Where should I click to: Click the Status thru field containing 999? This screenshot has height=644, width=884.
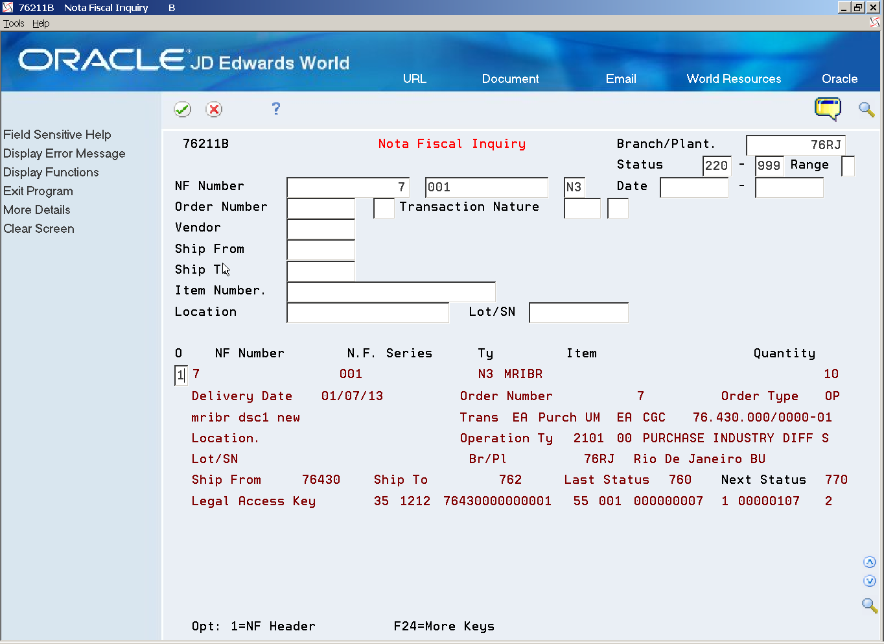coord(769,165)
